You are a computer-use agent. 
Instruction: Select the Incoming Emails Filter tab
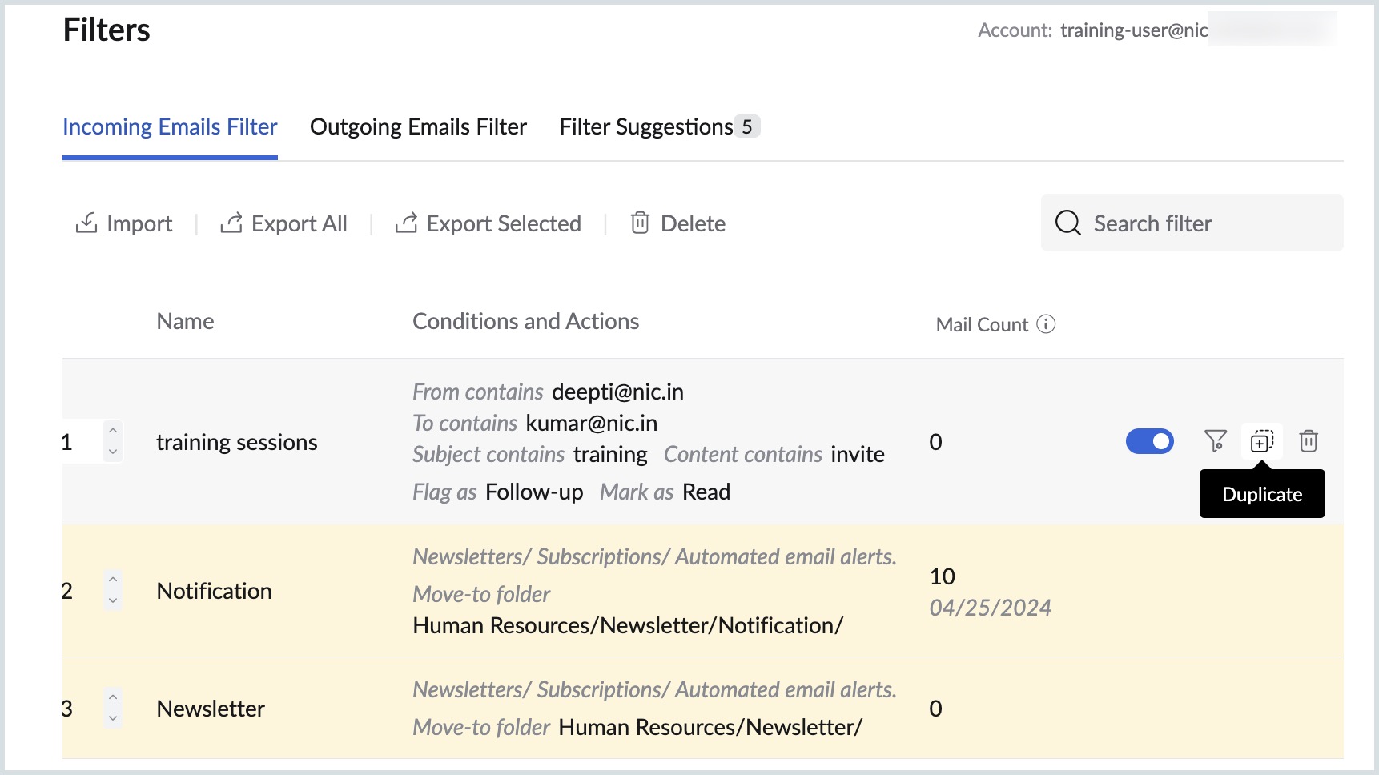click(170, 127)
